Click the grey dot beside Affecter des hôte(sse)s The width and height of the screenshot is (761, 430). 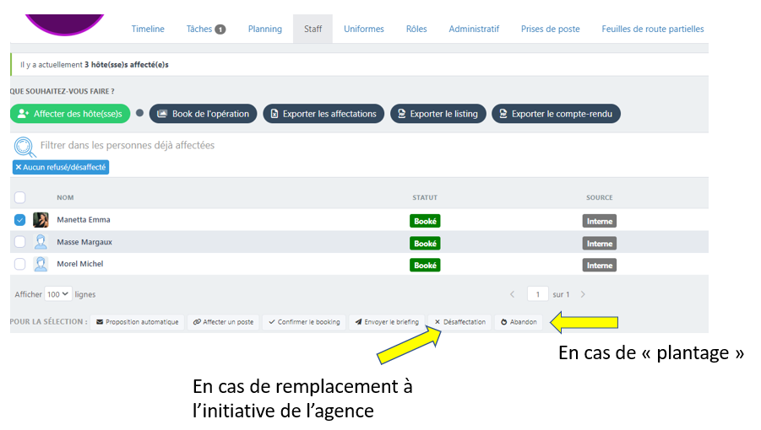click(x=139, y=114)
